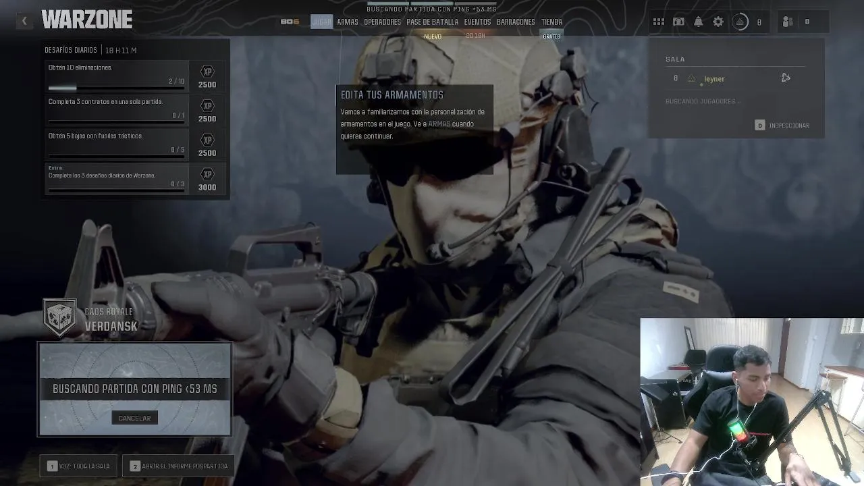The width and height of the screenshot is (864, 486).
Task: Click INSPECCIONAR in the Sala panel
Action: coord(789,126)
